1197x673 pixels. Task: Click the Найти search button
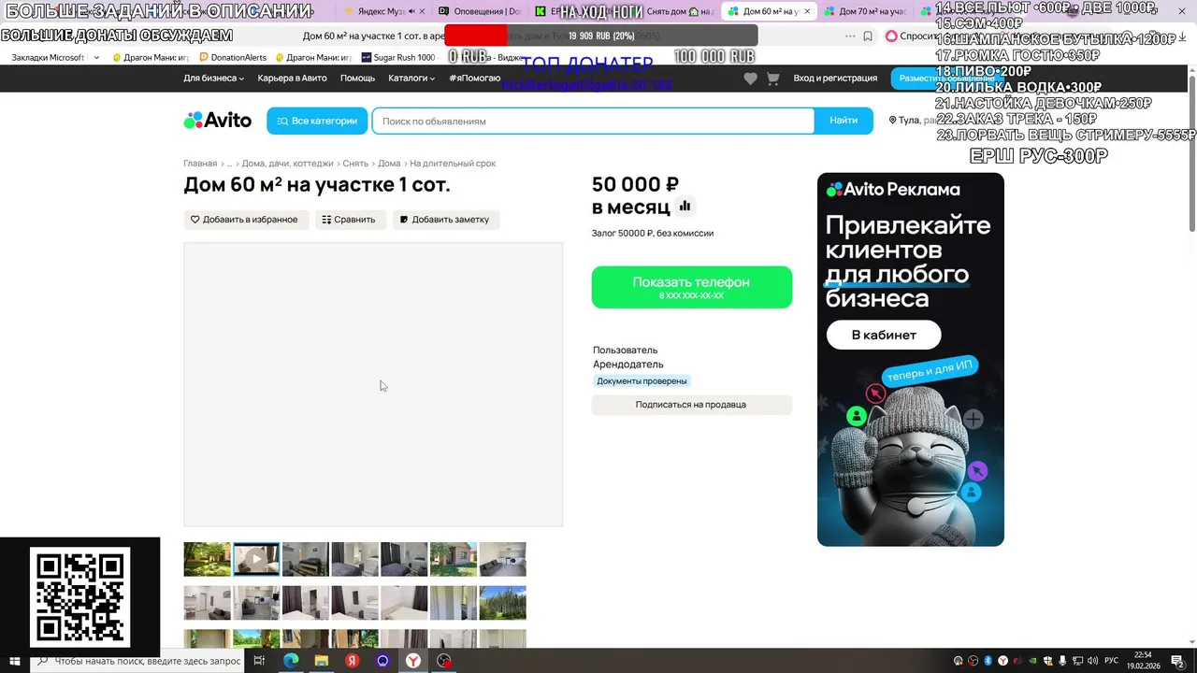[844, 121]
